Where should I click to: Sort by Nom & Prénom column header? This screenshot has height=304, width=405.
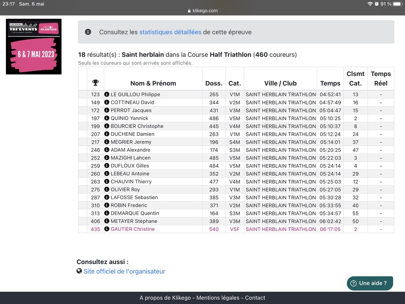click(x=153, y=83)
